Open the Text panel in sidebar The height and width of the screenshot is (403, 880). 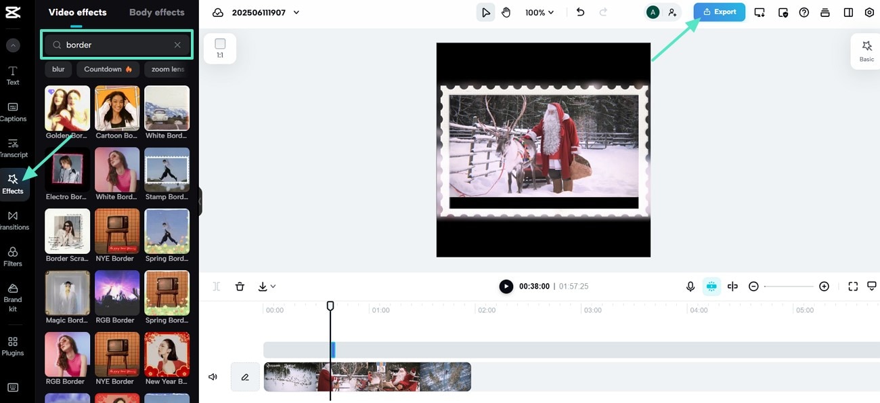point(13,75)
